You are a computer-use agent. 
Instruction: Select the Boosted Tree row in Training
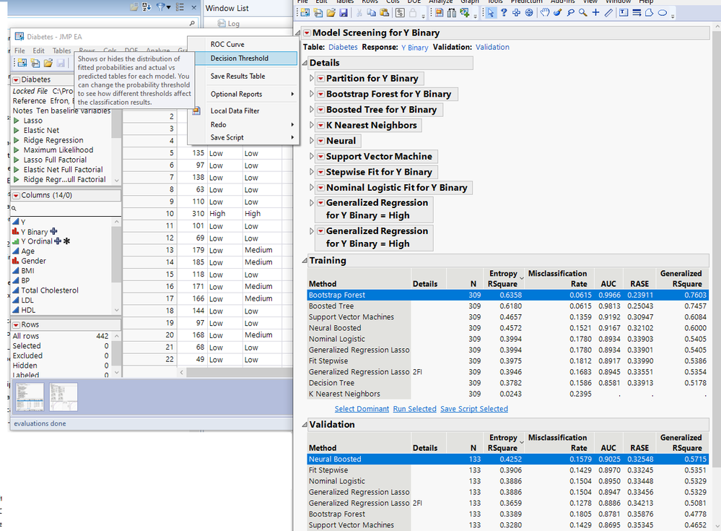pyautogui.click(x=331, y=306)
